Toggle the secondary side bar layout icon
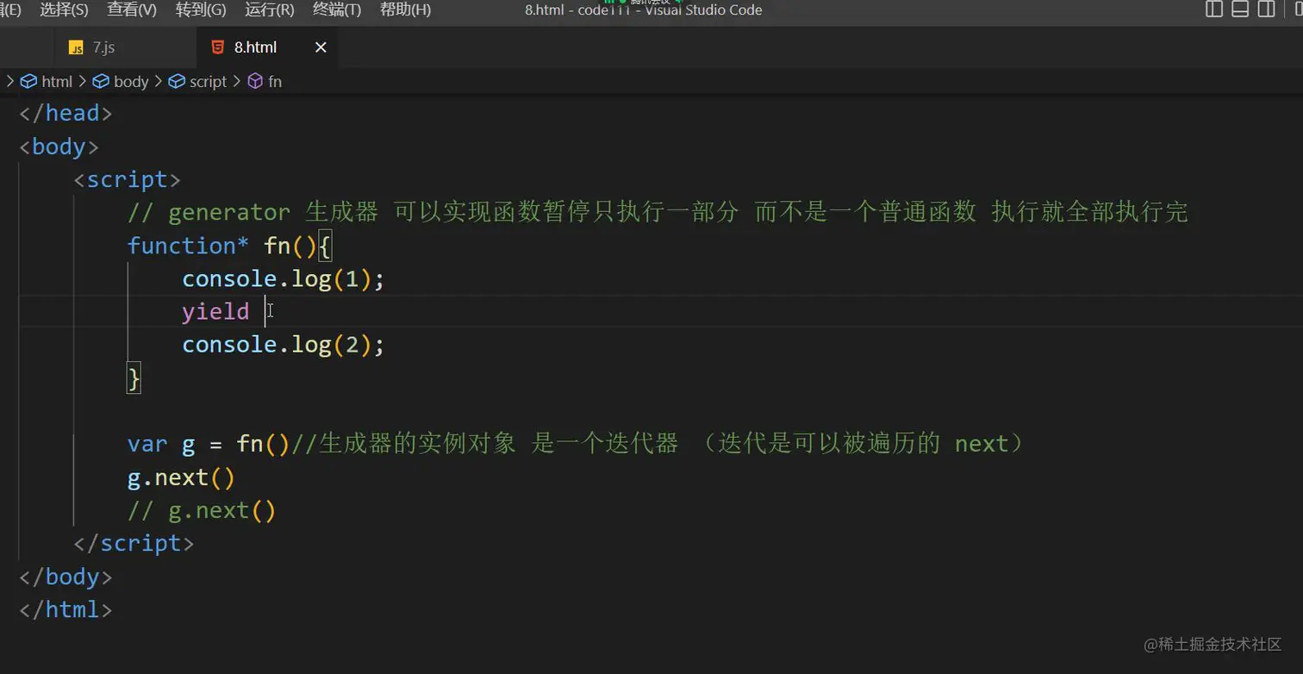Image resolution: width=1303 pixels, height=674 pixels. 1266,9
